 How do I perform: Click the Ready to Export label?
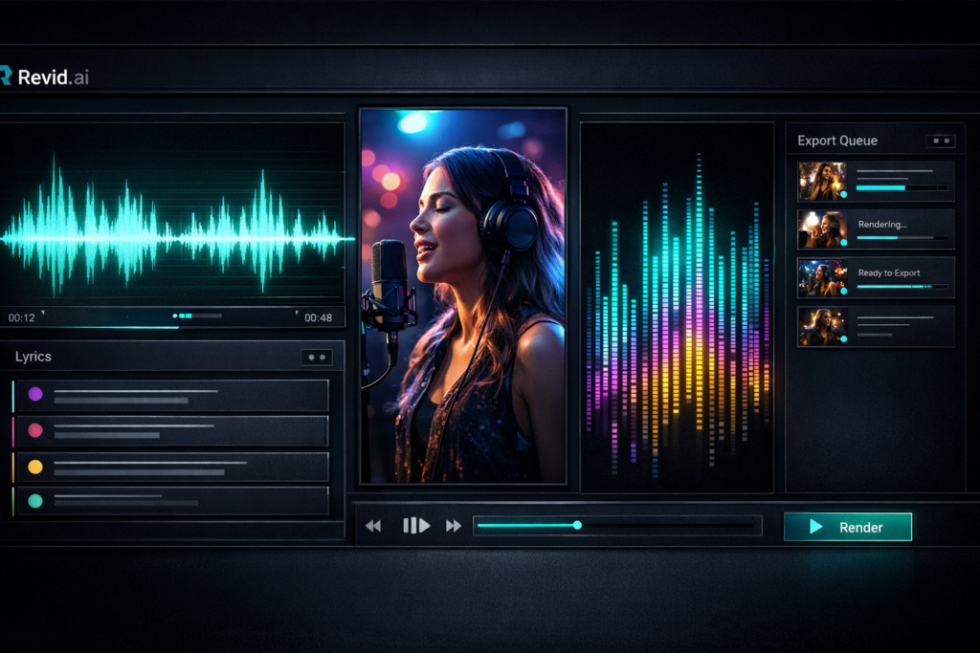889,272
